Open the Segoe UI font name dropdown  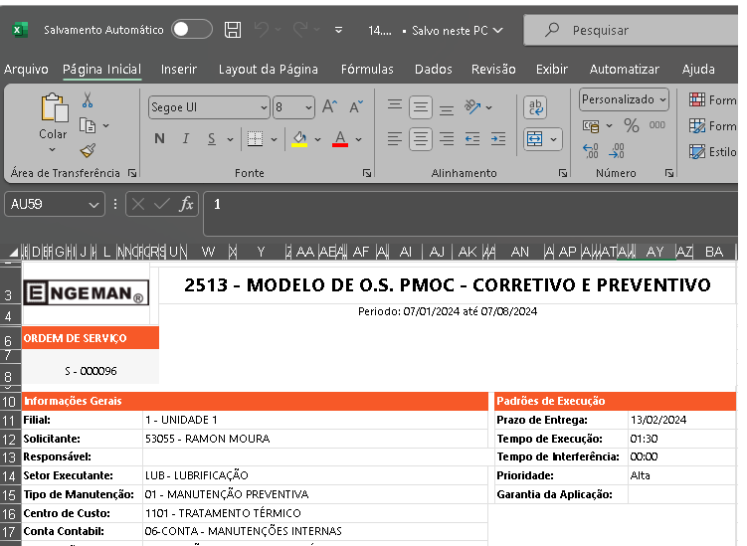click(x=264, y=107)
